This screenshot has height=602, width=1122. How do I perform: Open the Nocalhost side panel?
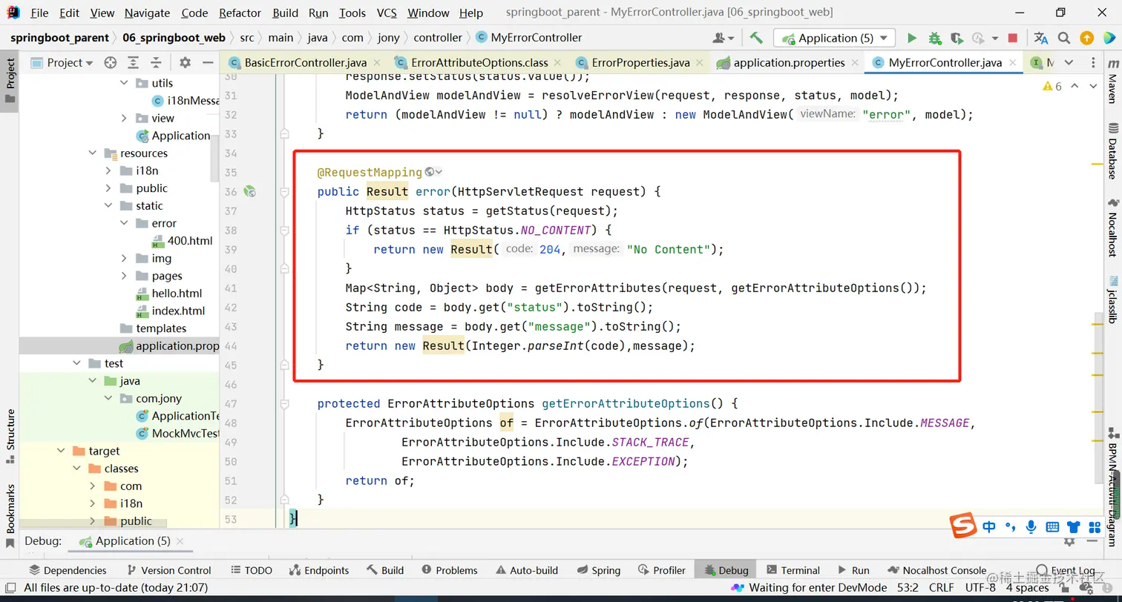point(1112,228)
